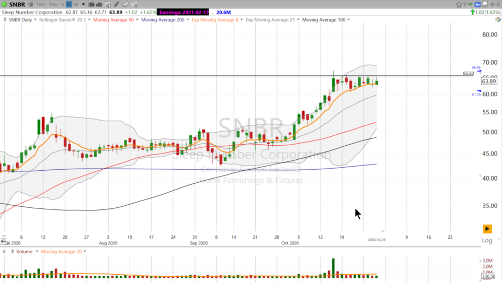Click the share chart icon
Viewport: 502px width, 282px height.
click(134, 5)
